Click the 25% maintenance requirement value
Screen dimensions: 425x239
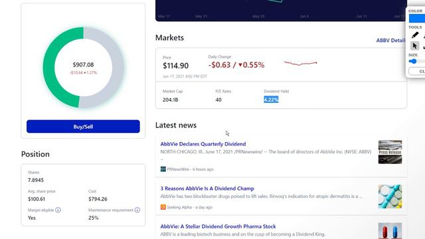coord(93,218)
